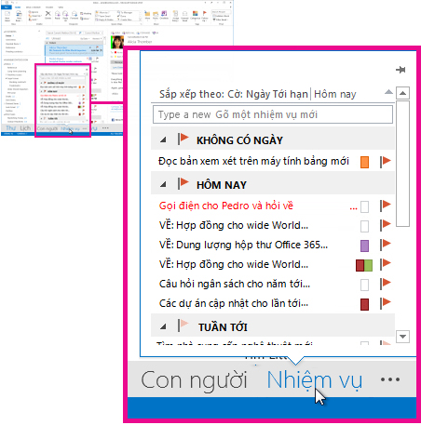Viewport: 421px width, 425px height.
Task: Open the blue File tab in background Outlook window
Action: (7, 7)
